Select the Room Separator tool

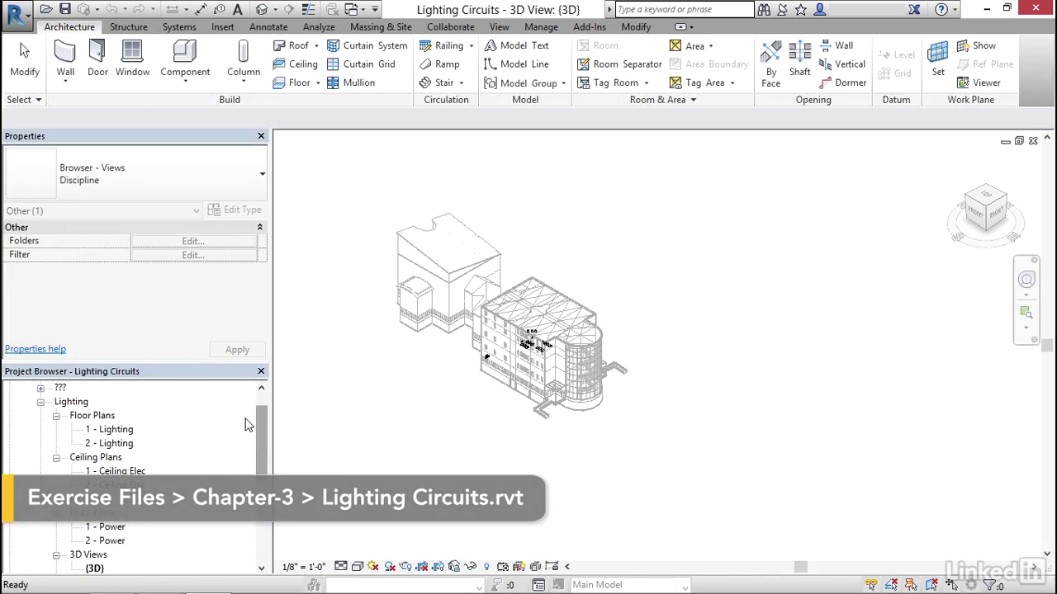tap(619, 64)
